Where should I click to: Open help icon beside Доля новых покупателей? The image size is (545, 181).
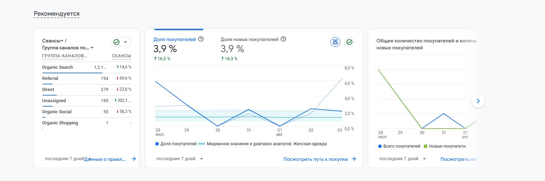(283, 39)
